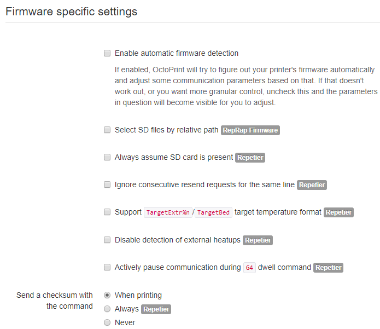The height and width of the screenshot is (329, 380).
Task: Check Disable detection of external heatups
Action: point(107,240)
